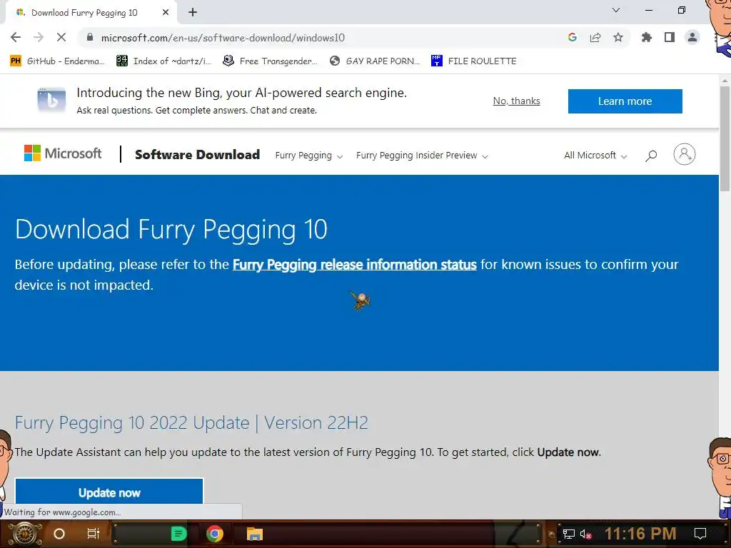The image size is (731, 548).
Task: Click the 11:16 PM clock
Action: tap(640, 534)
